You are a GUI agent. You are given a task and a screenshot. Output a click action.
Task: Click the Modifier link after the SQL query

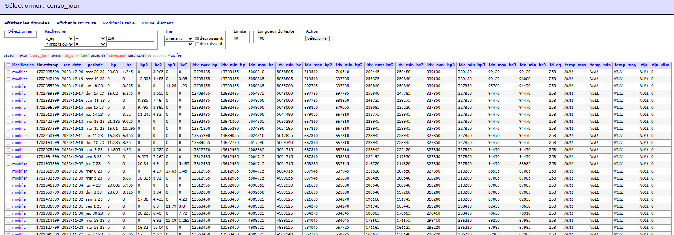pos(175,55)
